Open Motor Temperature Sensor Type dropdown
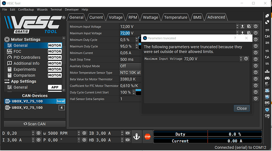The height and width of the screenshot is (151, 272). 130,72
